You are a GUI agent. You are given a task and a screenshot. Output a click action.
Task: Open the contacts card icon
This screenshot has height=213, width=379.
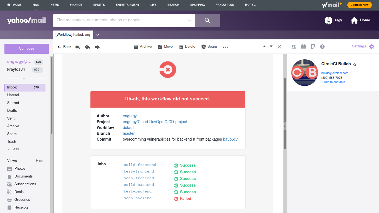[x=294, y=47]
